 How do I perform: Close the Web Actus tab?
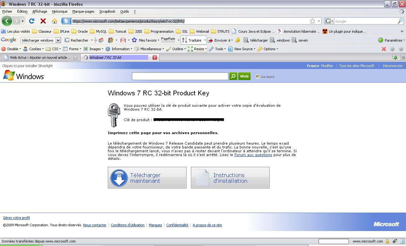(75, 58)
